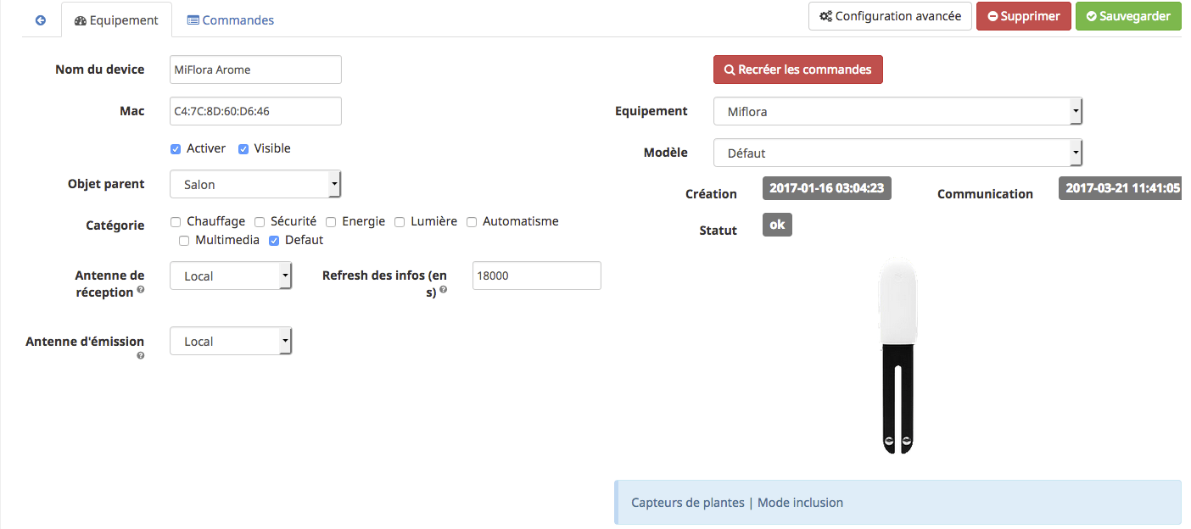Click the back arrow icon tab
This screenshot has height=529, width=1191.
40,19
